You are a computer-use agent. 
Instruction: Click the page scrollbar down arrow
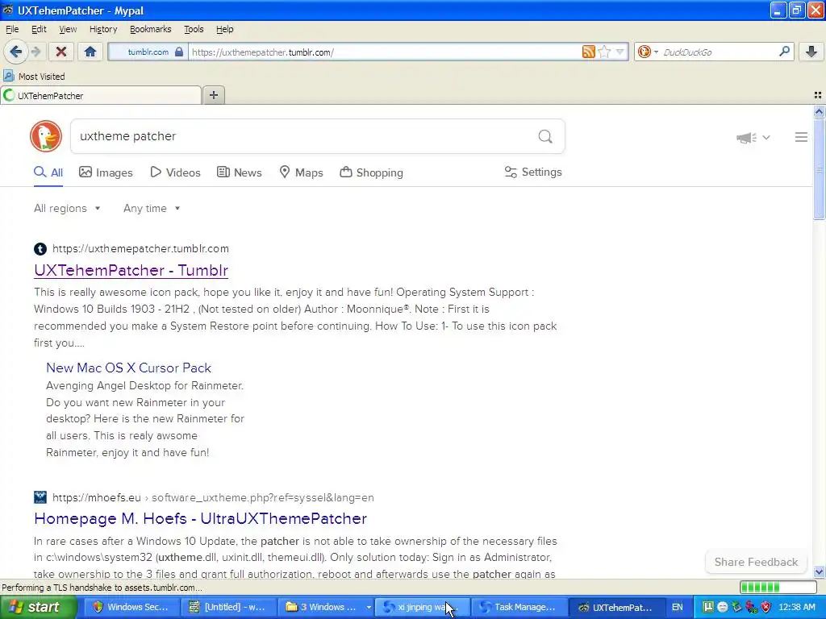coord(819,571)
